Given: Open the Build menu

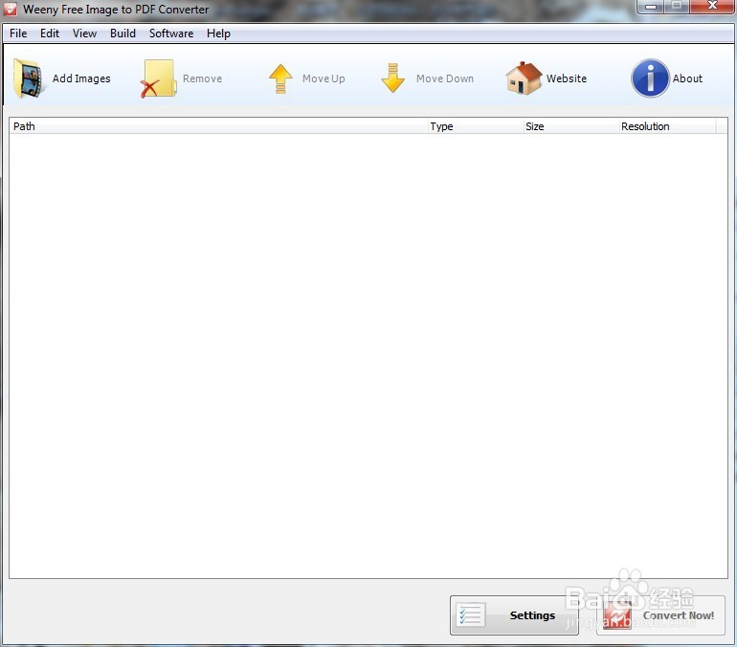Looking at the screenshot, I should pos(123,33).
